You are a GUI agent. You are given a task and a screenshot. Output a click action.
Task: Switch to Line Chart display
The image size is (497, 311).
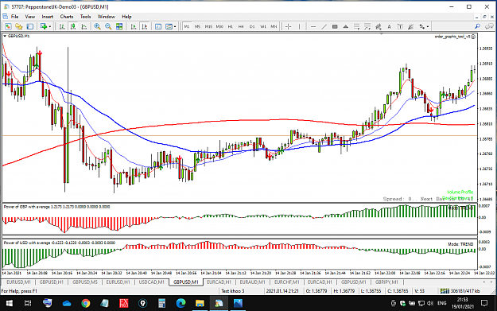click(84, 26)
